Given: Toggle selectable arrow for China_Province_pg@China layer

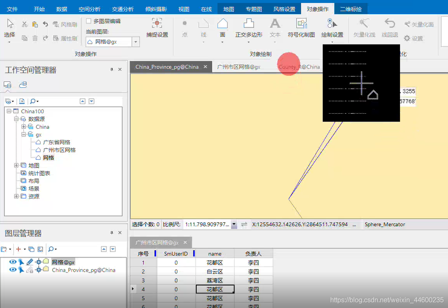Looking at the screenshot, I should [21, 270].
